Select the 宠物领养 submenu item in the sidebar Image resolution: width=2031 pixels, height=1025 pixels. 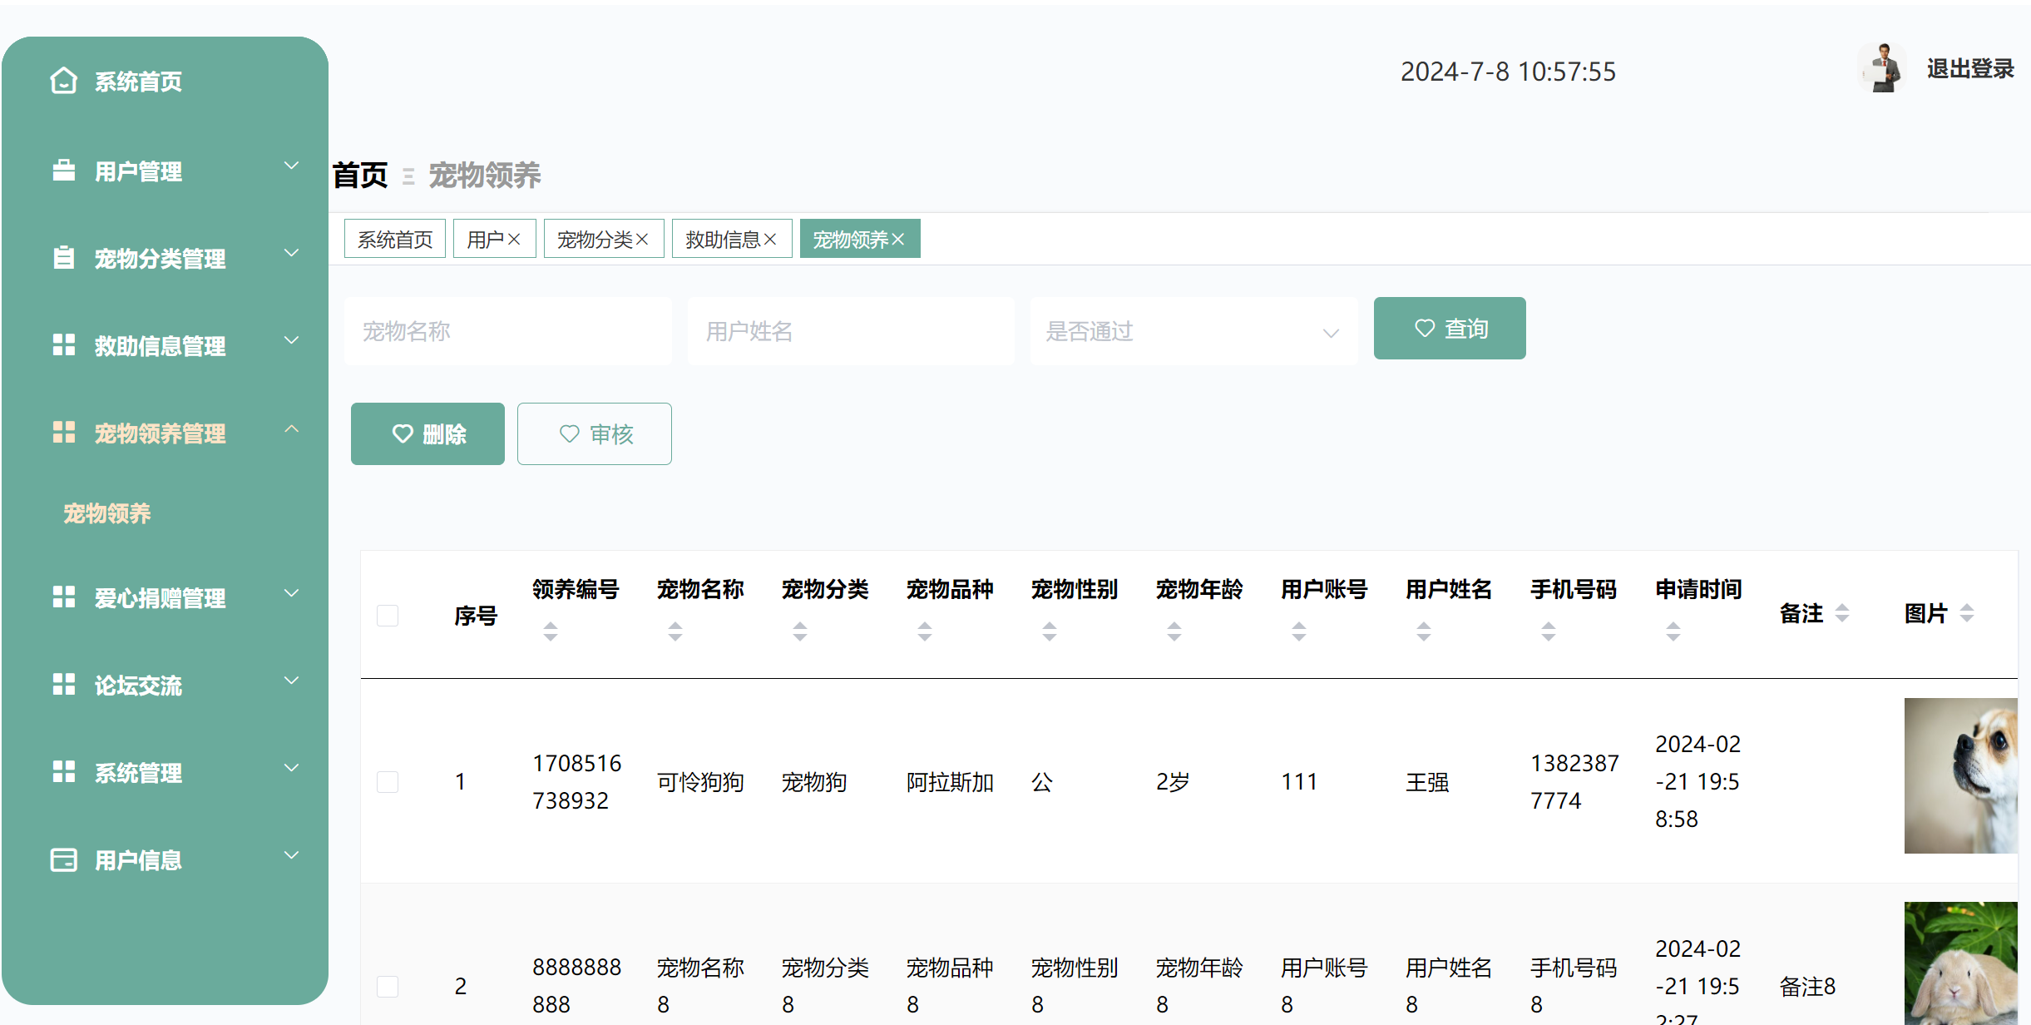[107, 513]
